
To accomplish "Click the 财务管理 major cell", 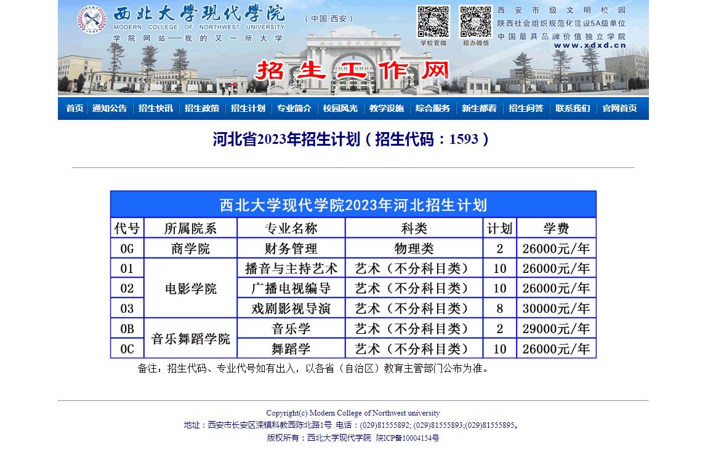I will [291, 249].
